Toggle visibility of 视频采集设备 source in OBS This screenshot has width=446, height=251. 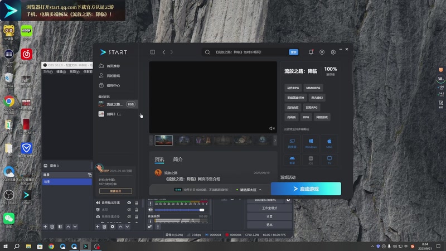point(129,216)
